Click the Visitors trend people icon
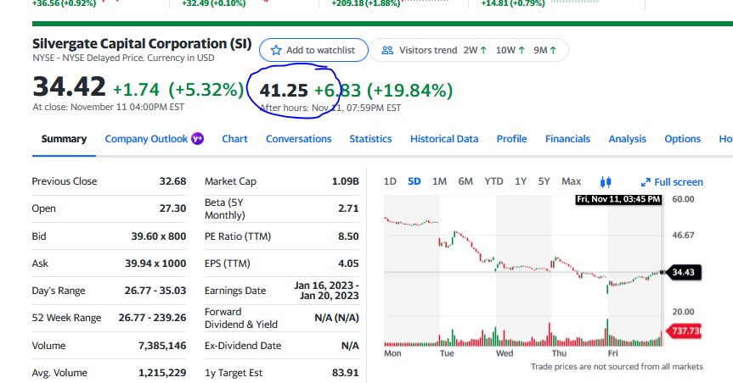 (x=387, y=50)
